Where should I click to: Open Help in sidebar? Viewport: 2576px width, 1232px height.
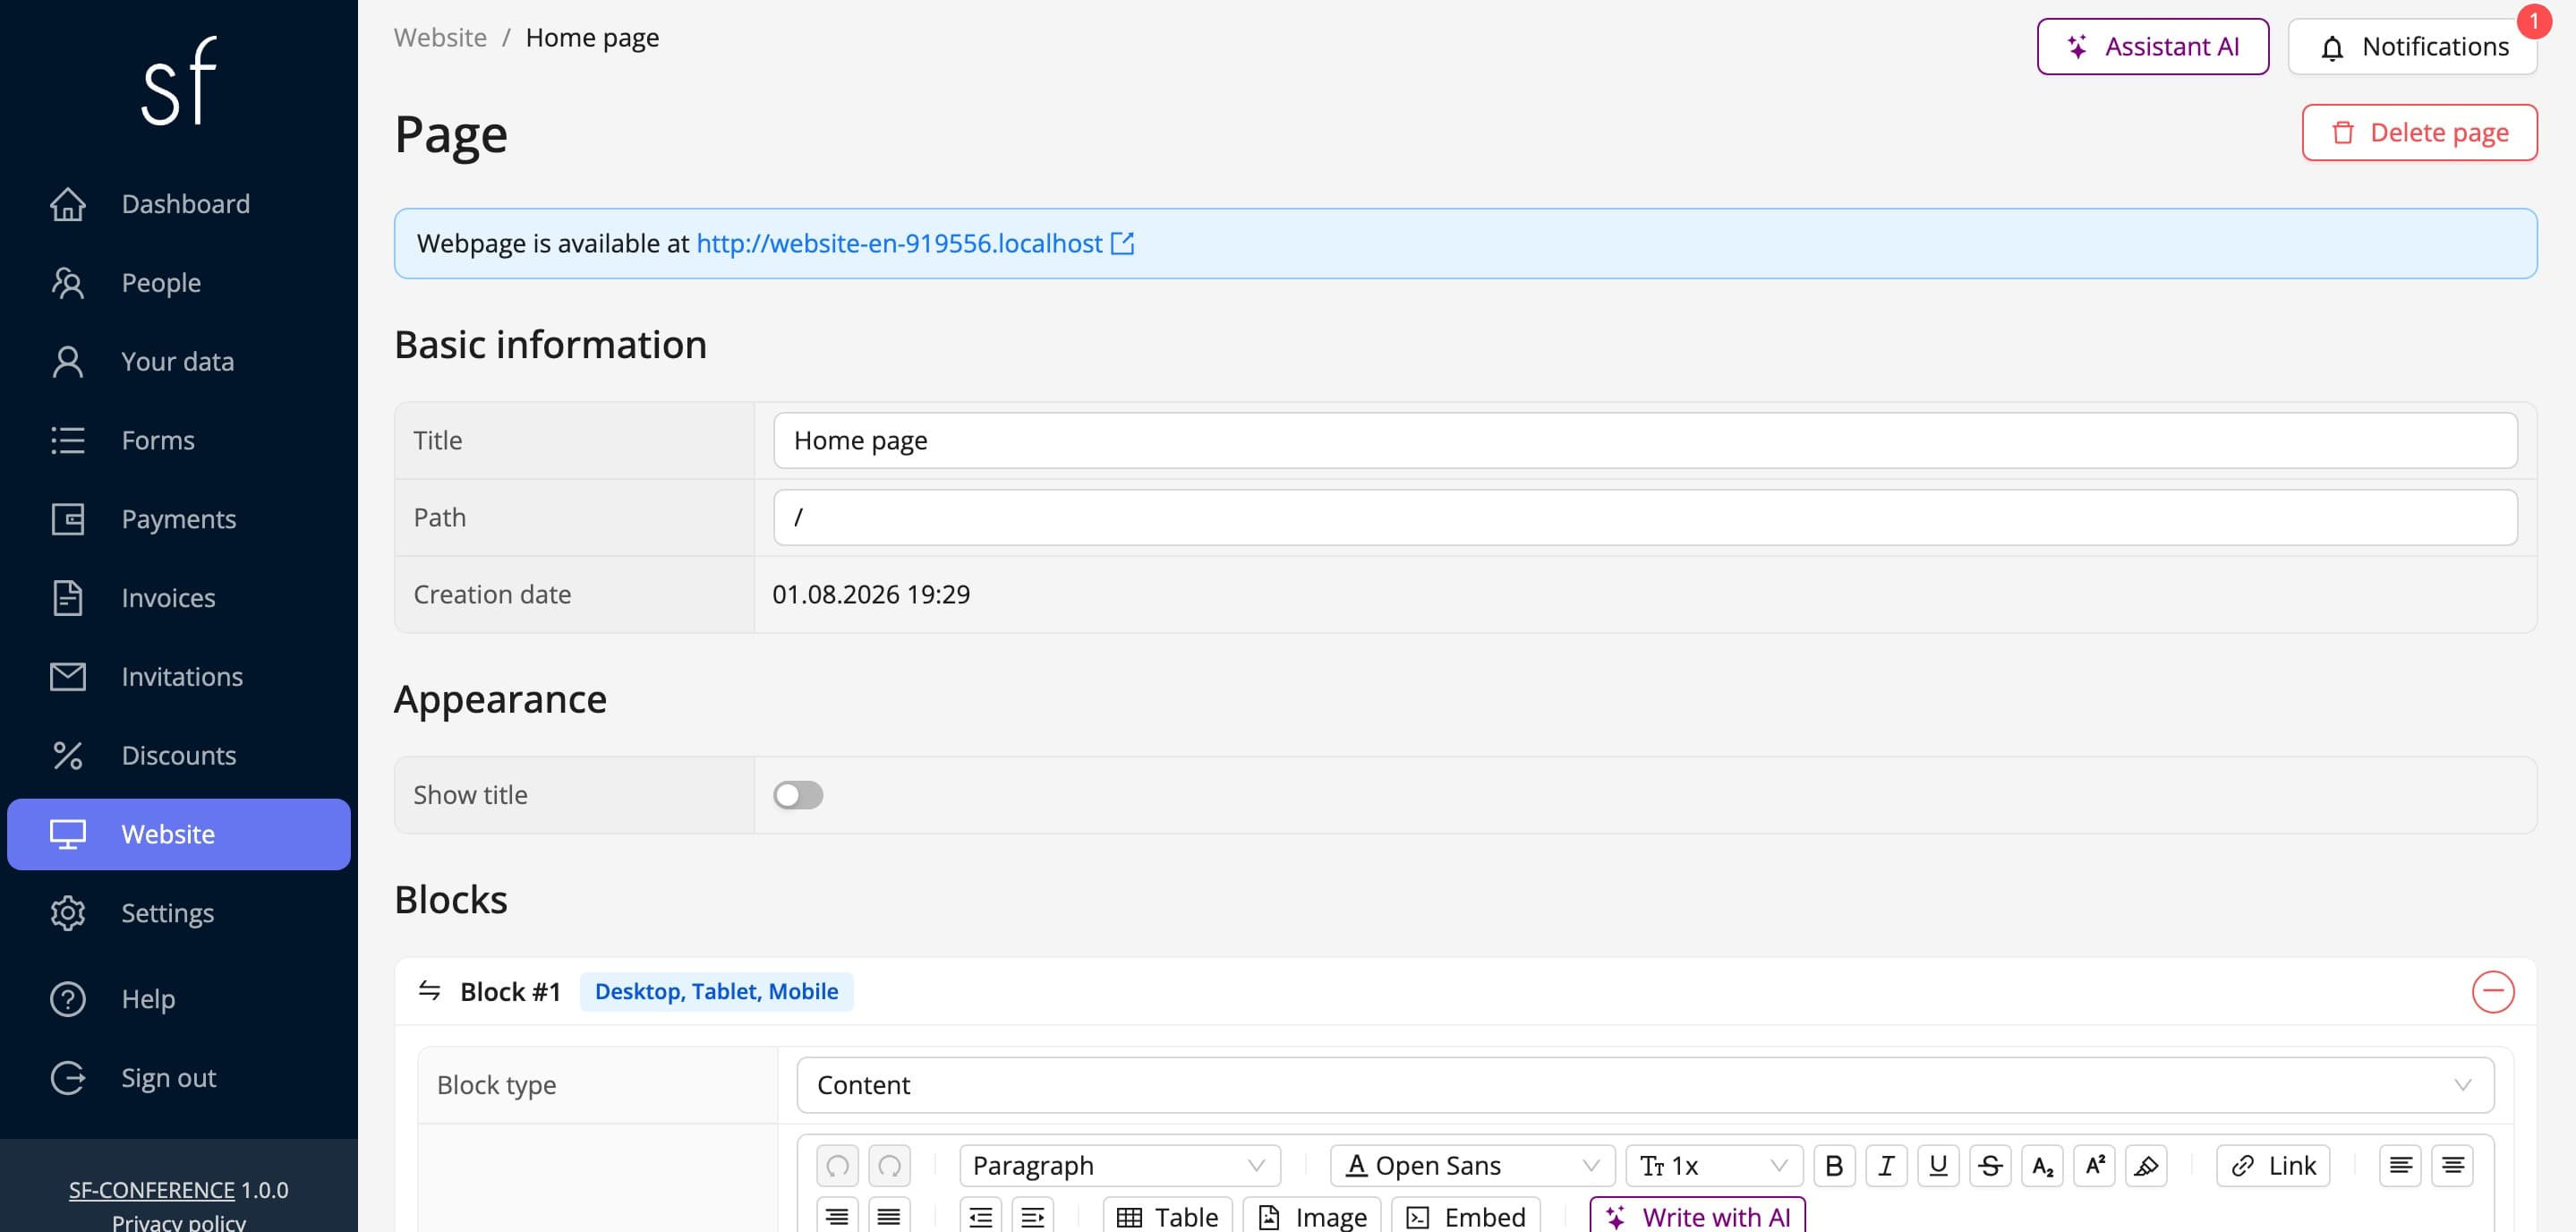pyautogui.click(x=179, y=999)
